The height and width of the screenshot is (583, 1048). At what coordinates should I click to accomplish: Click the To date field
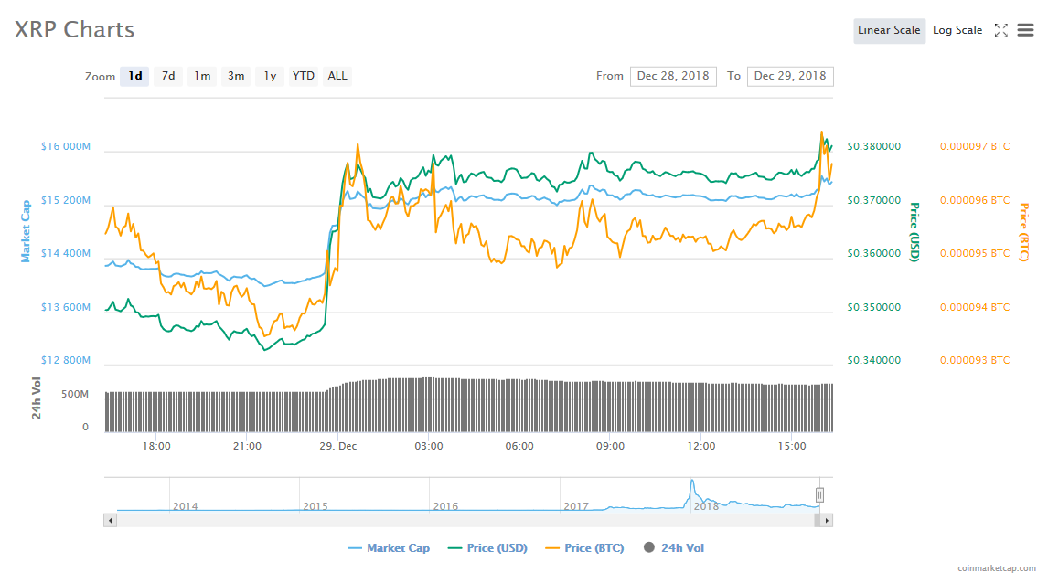790,76
